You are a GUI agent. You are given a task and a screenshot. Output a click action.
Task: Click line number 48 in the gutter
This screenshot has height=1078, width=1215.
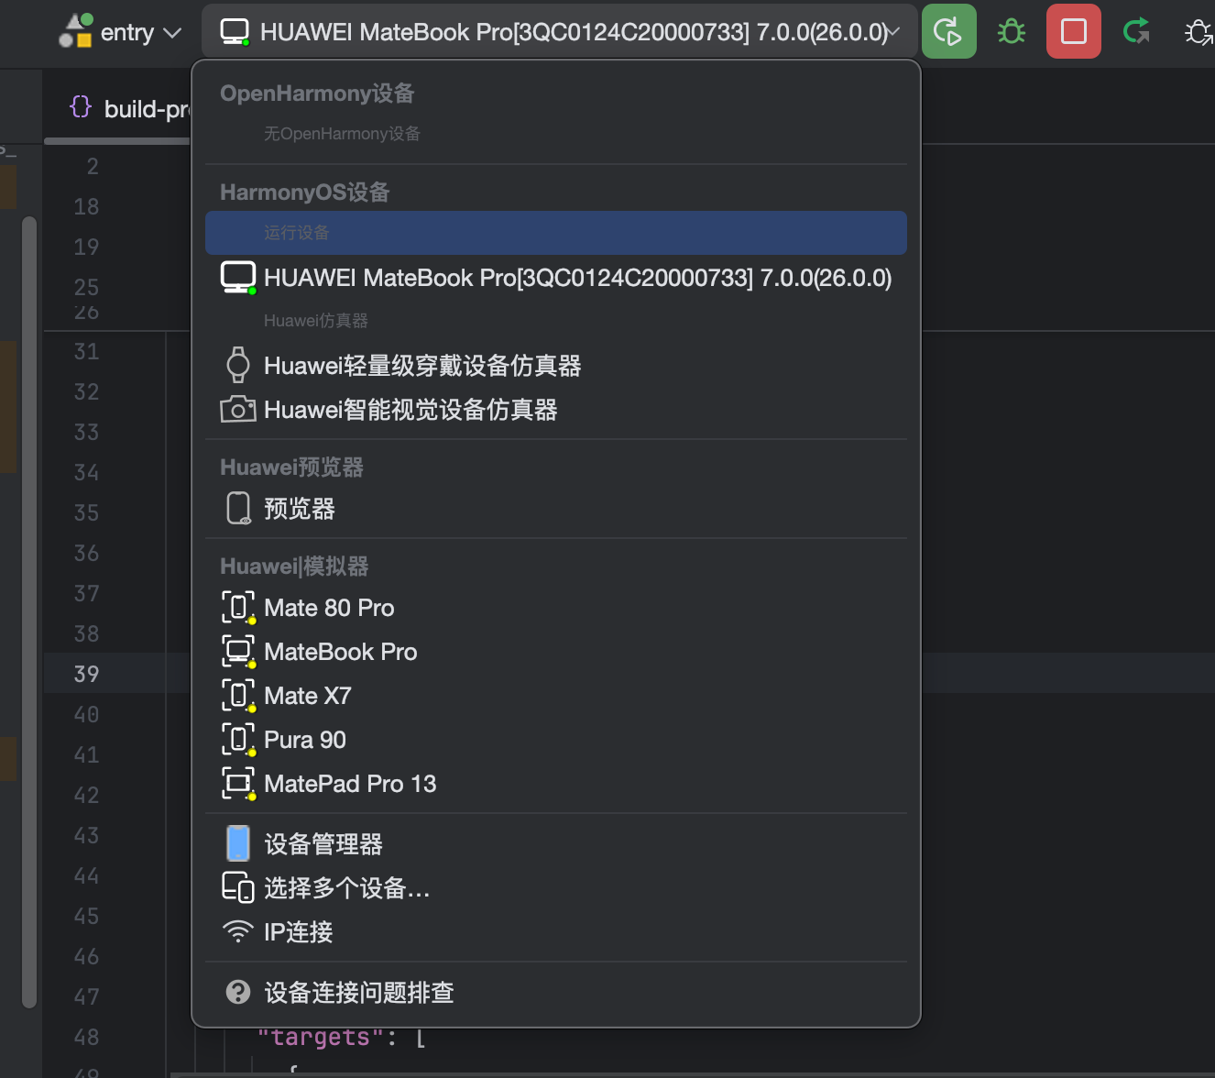tap(86, 1037)
